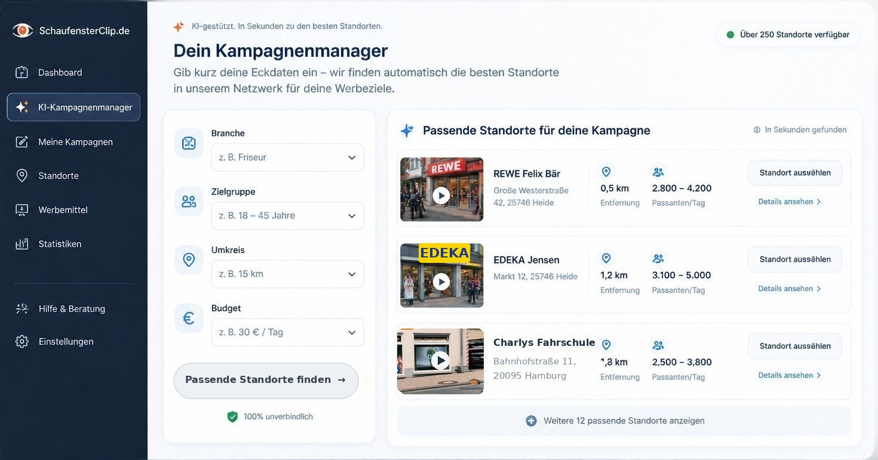Click the Umkreis location pin icon
878x460 pixels.
pyautogui.click(x=189, y=260)
